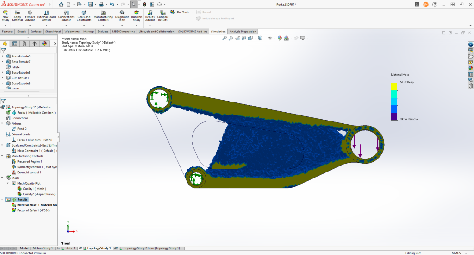Select Mass Constraint 1 item
This screenshot has height=255, width=474.
click(x=36, y=151)
